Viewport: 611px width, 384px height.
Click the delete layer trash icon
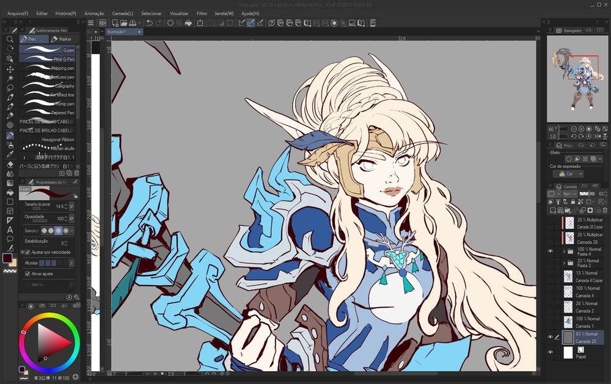(605, 210)
